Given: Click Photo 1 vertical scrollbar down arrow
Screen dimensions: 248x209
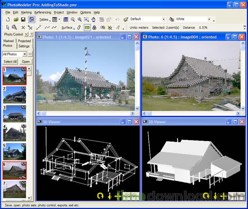Looking at the screenshot, I should pyautogui.click(x=137, y=108).
